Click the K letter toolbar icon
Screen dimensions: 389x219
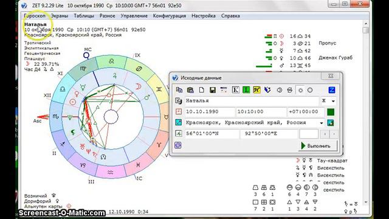(235, 90)
